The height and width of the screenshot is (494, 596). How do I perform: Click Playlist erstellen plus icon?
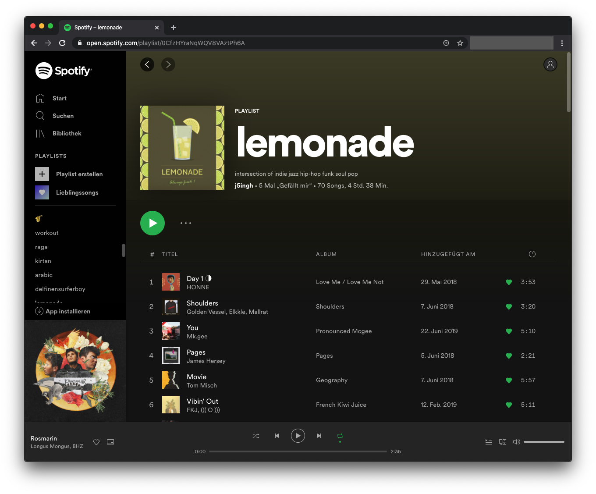[42, 174]
